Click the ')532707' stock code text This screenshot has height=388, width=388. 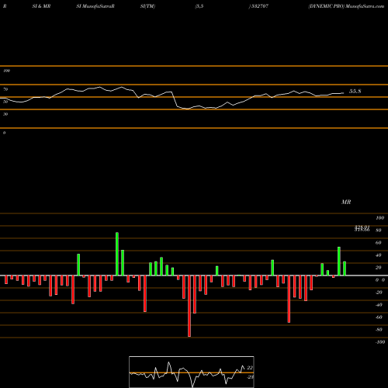click(258, 6)
